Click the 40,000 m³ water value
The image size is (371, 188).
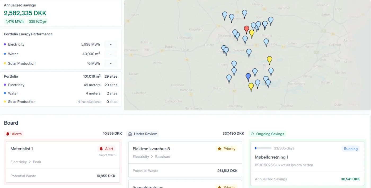click(x=91, y=54)
